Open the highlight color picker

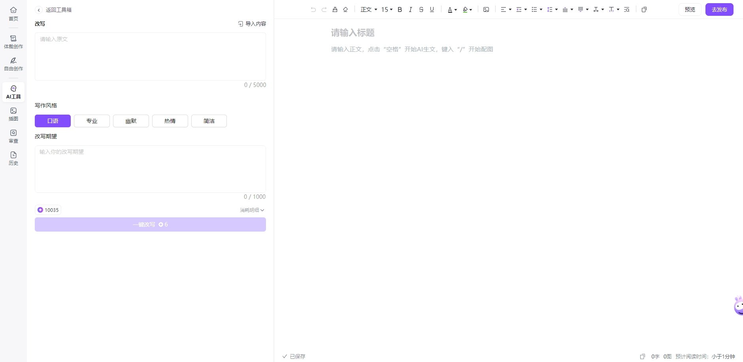[x=467, y=9]
